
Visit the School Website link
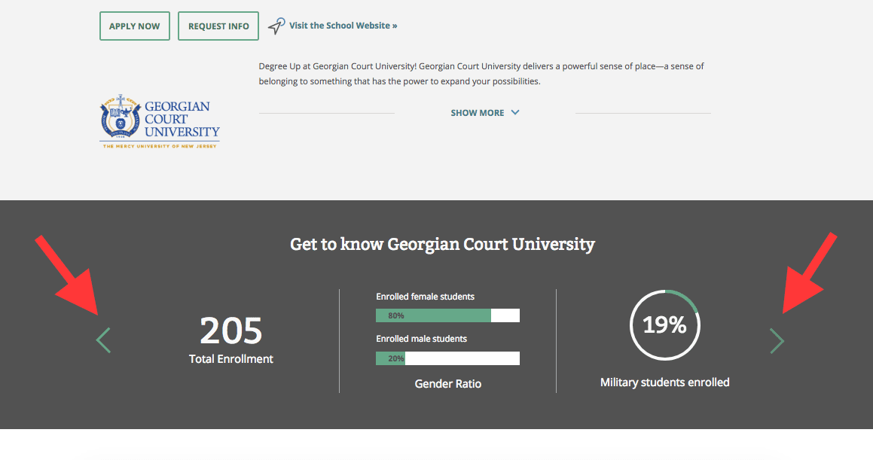[343, 26]
